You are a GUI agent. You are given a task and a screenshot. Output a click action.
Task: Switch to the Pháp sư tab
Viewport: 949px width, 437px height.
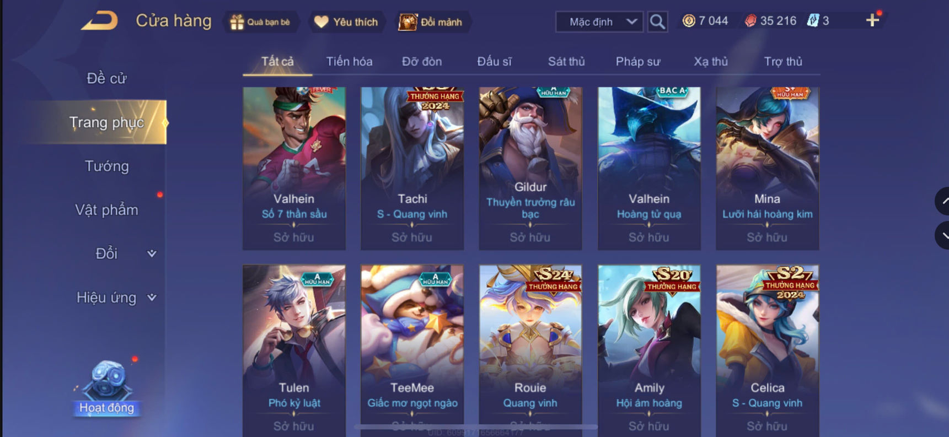(x=638, y=61)
